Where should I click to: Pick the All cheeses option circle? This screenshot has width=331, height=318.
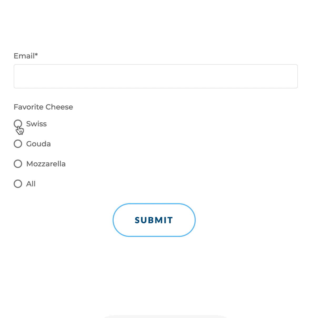(18, 184)
